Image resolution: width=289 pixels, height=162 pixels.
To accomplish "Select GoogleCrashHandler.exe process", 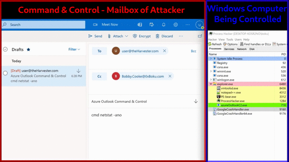I will click(247, 109).
